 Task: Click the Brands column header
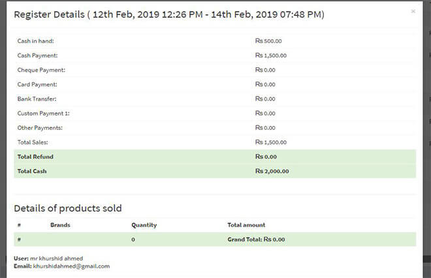[60, 225]
